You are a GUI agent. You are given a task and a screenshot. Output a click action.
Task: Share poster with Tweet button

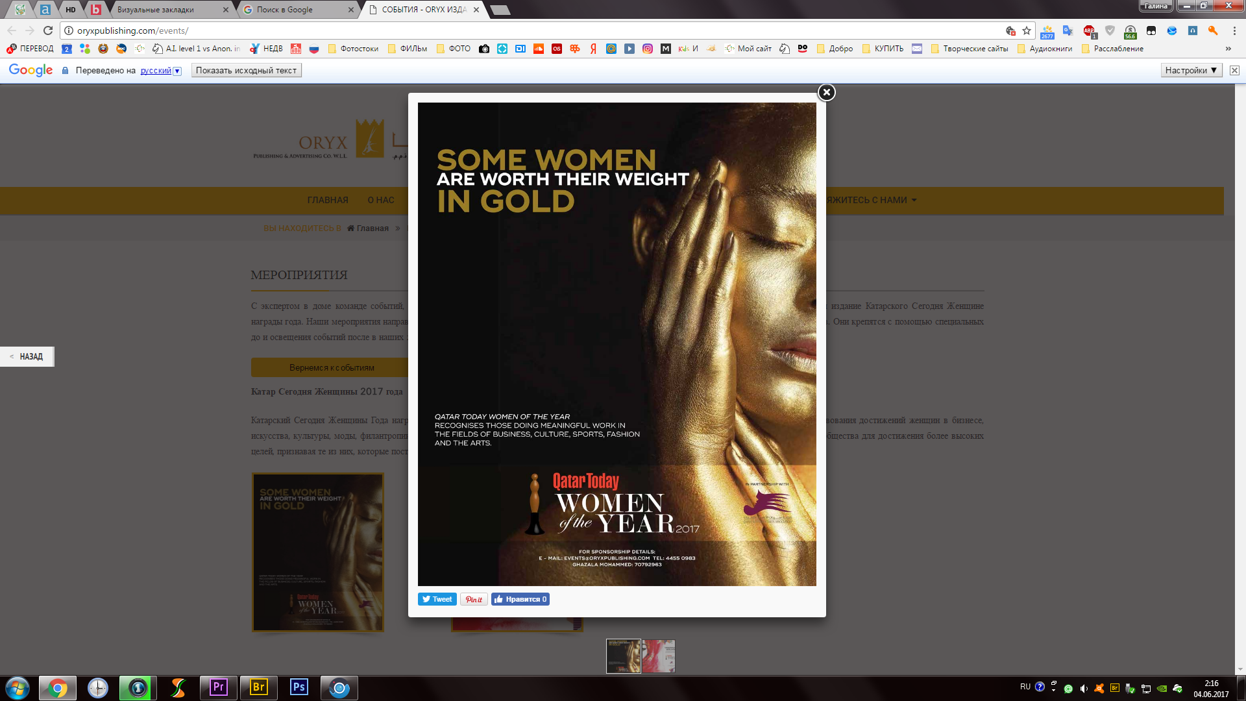tap(437, 599)
